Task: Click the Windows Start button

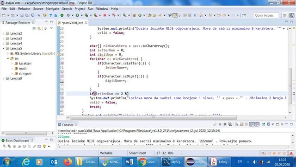Action: coord(7,162)
